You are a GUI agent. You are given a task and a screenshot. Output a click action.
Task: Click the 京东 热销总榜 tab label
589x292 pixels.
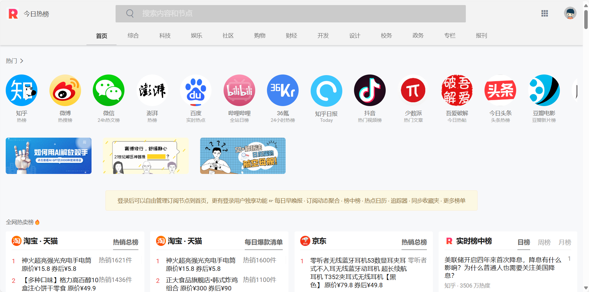click(414, 242)
